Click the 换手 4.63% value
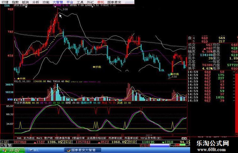Screen dimensions: 238x153 tap(207, 69)
